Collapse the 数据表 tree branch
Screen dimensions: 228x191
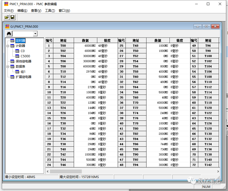[7, 66]
